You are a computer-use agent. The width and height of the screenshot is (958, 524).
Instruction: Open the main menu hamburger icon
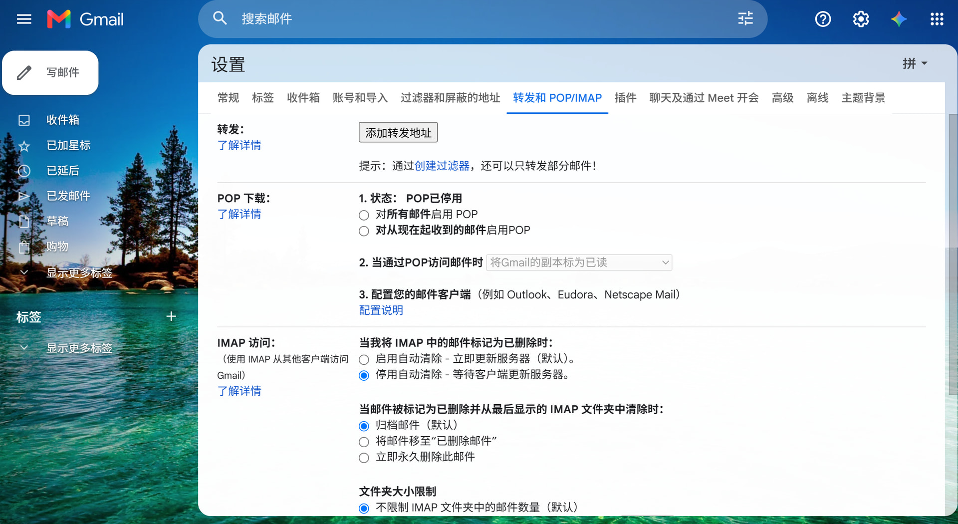coord(24,19)
